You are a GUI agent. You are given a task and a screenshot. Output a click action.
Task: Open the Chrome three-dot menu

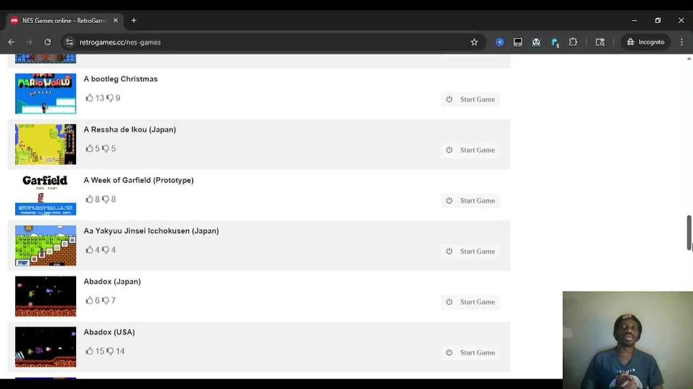(682, 42)
